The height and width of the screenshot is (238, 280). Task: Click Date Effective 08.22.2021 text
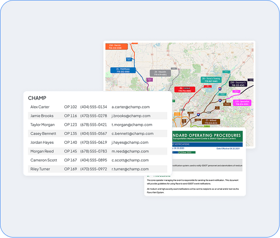click(228, 149)
